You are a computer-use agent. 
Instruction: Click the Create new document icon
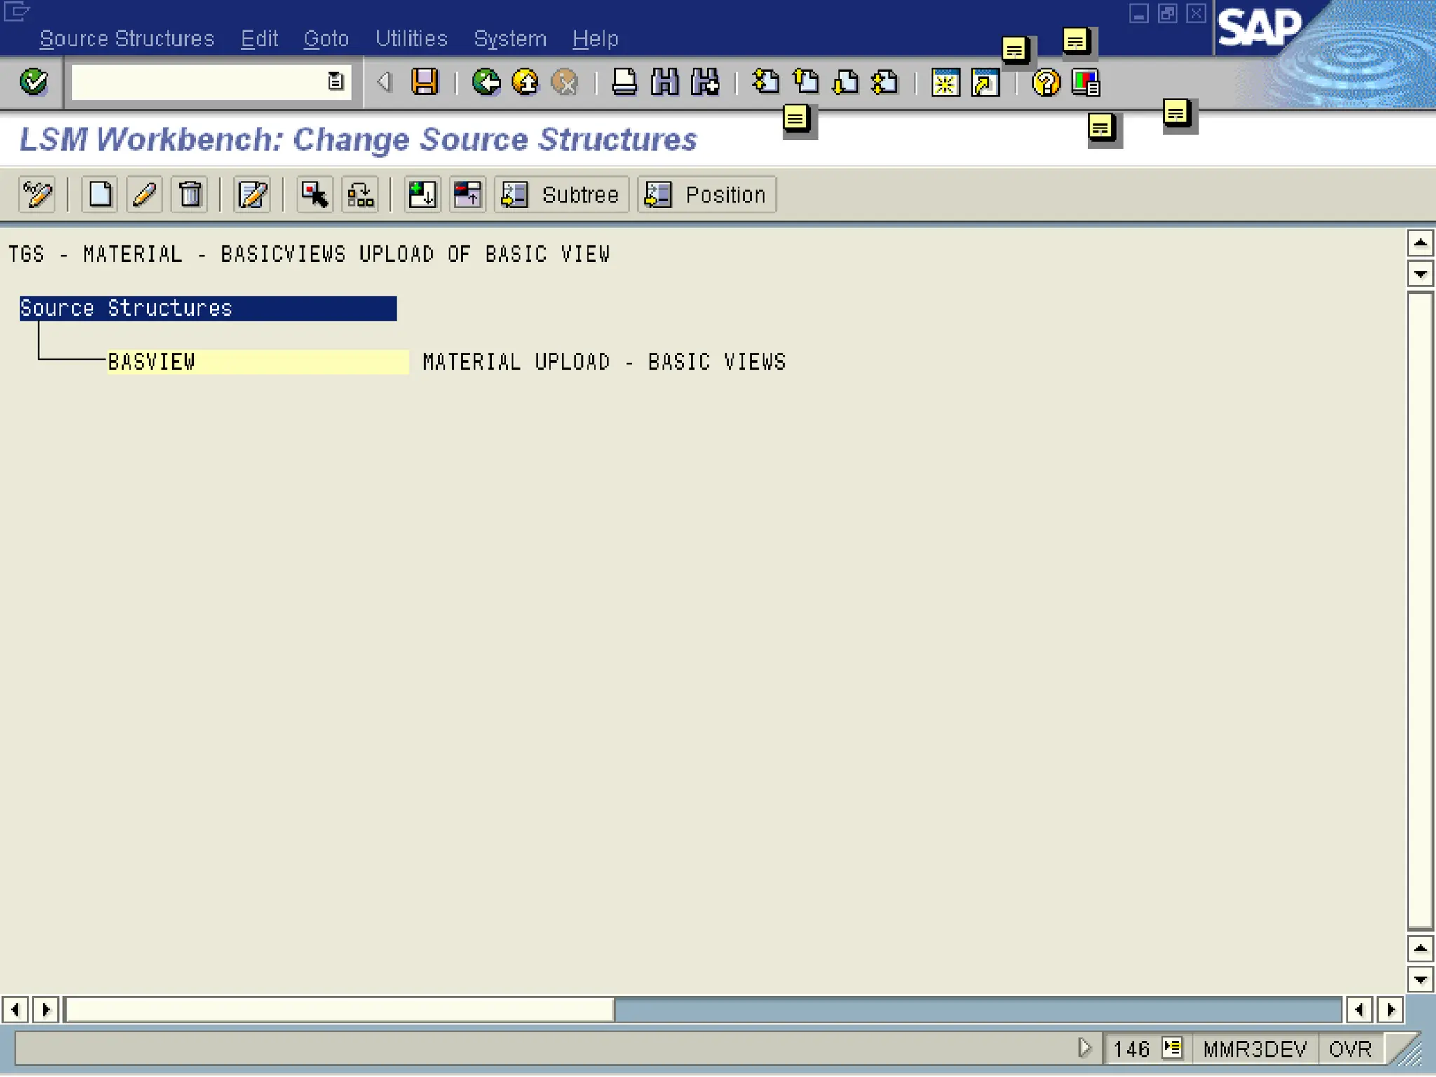tap(100, 194)
